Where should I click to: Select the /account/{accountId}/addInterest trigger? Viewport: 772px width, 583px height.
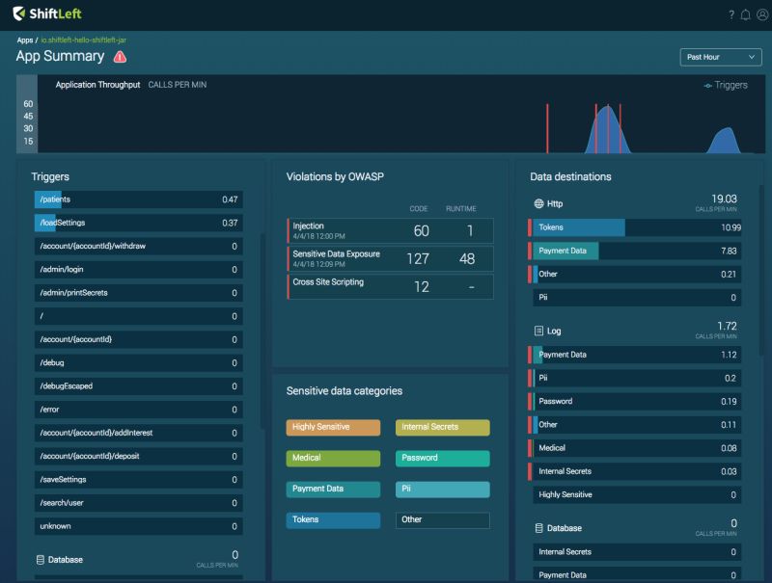click(139, 433)
